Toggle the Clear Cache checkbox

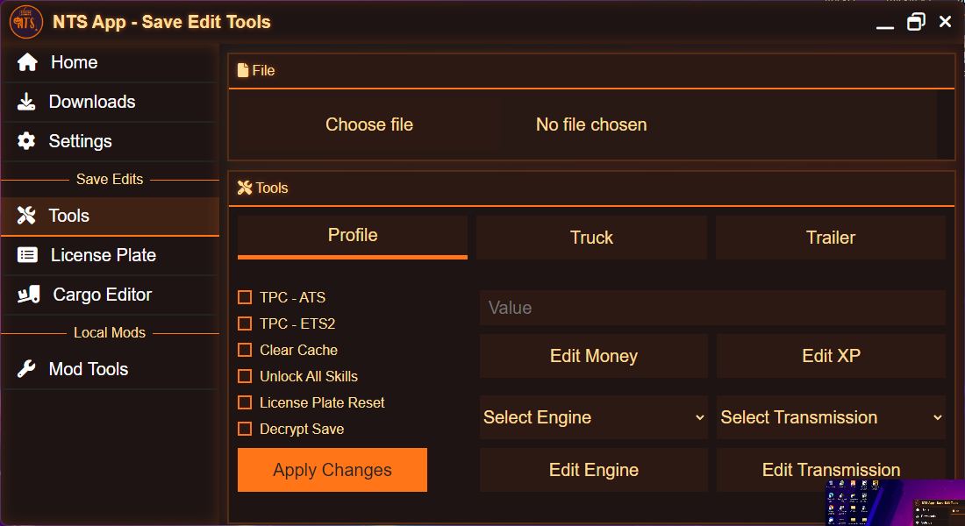click(x=244, y=350)
